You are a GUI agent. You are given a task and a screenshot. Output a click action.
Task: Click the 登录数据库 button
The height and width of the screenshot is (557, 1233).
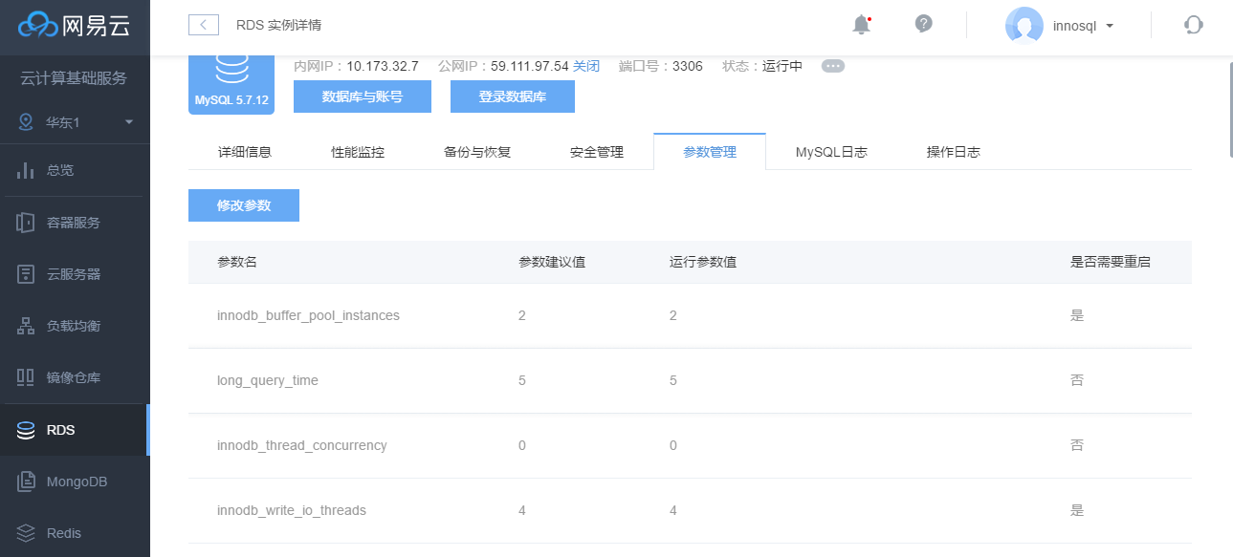coord(512,96)
